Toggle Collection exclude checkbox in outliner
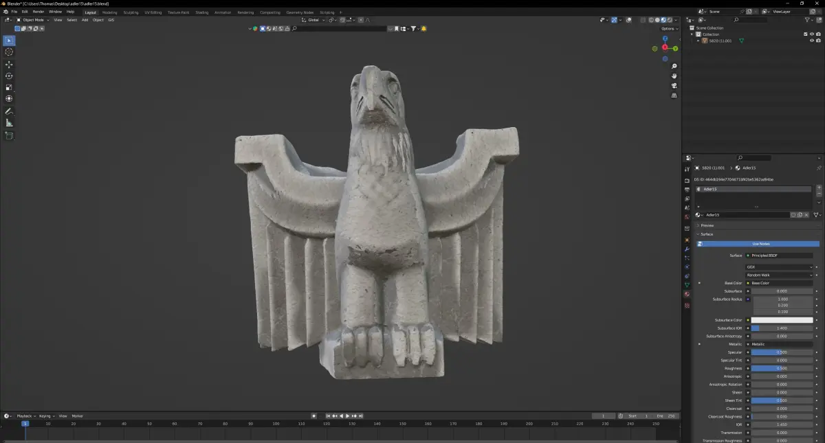The width and height of the screenshot is (825, 443). [x=806, y=34]
